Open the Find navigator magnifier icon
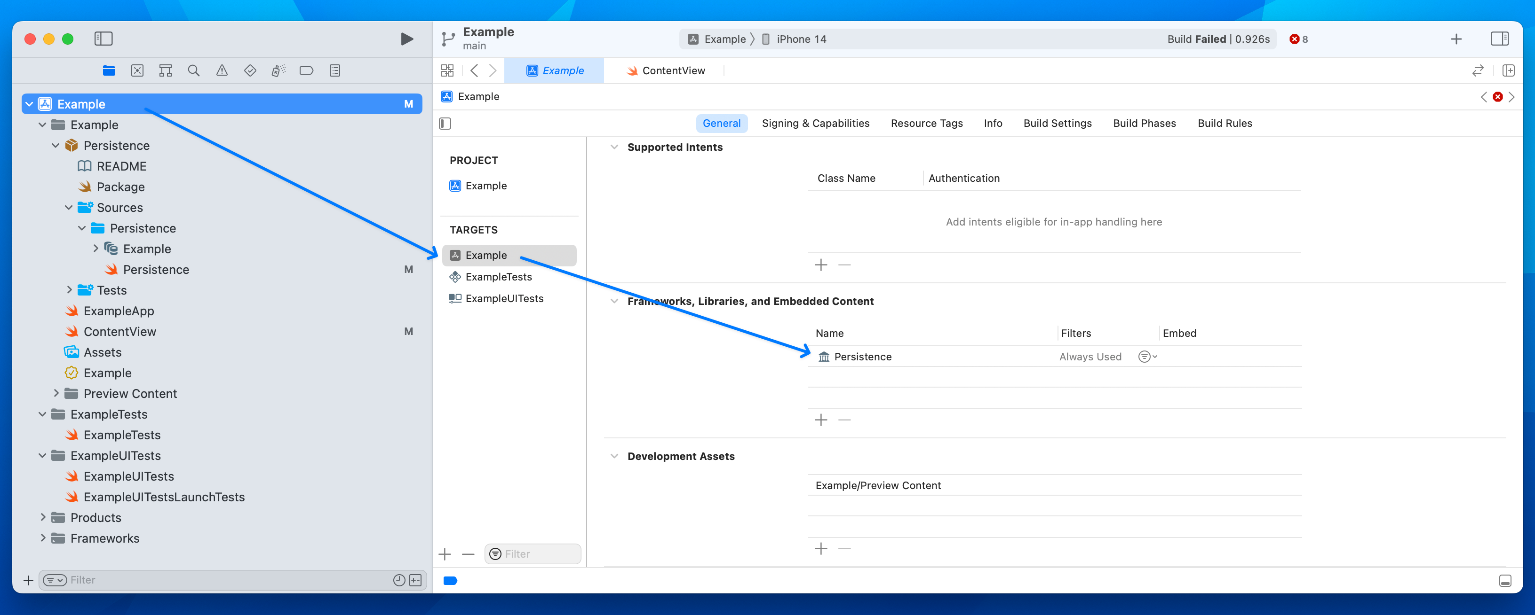 click(x=194, y=71)
